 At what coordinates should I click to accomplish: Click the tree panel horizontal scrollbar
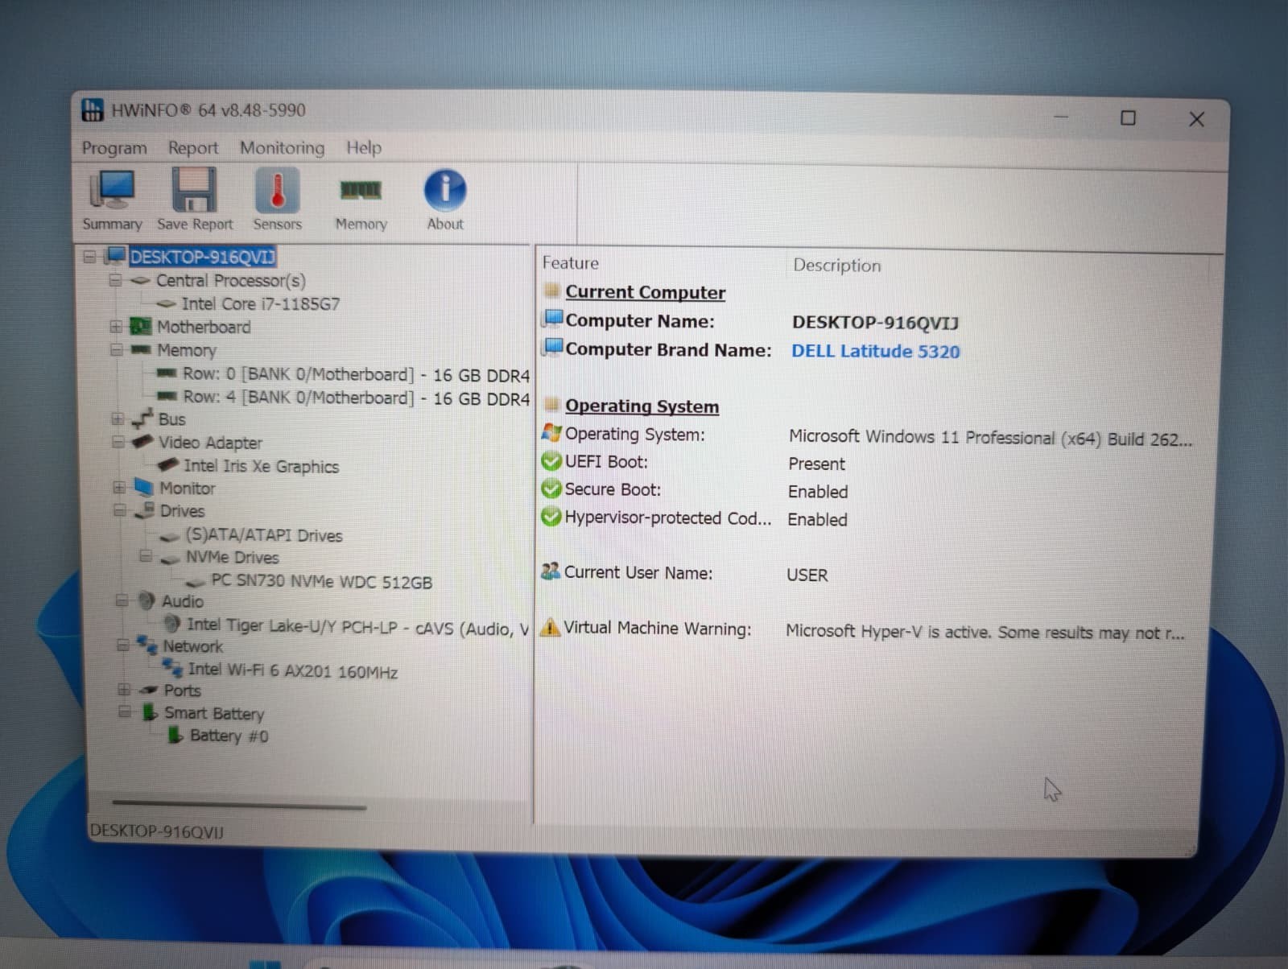[x=239, y=804]
